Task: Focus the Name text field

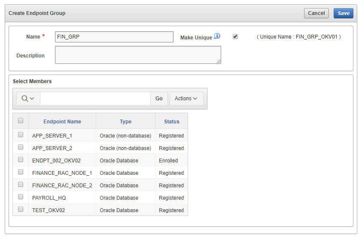Action: coord(114,37)
